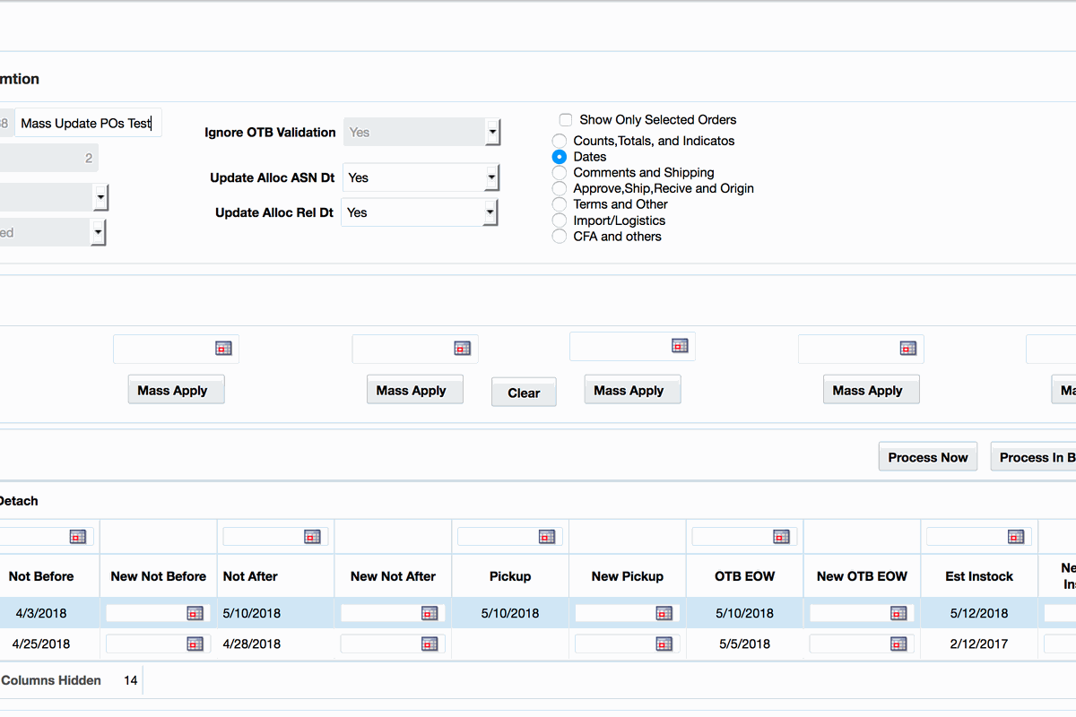Open the greyed dropdown ending in 'ed'
The height and width of the screenshot is (717, 1076).
pyautogui.click(x=98, y=232)
